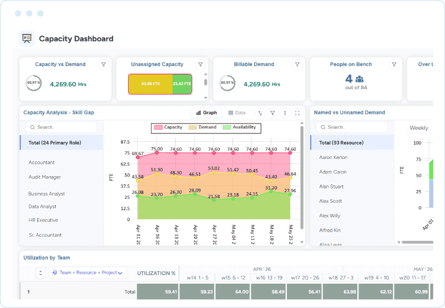Select the HR Executive role

[43, 220]
